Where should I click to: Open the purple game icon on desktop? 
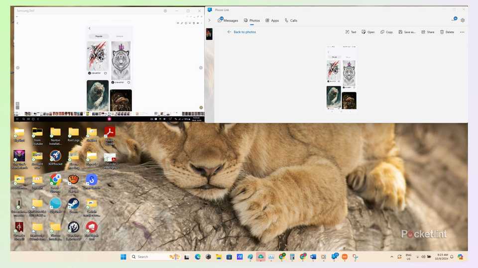pyautogui.click(x=19, y=159)
